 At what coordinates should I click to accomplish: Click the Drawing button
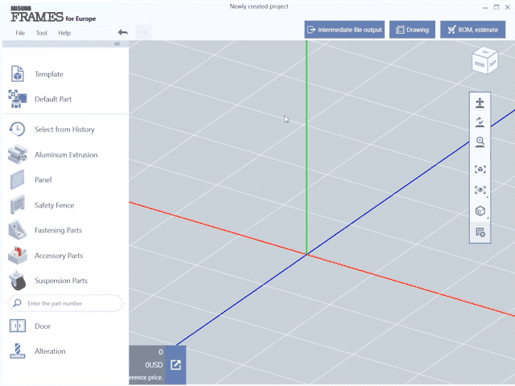[x=412, y=30]
